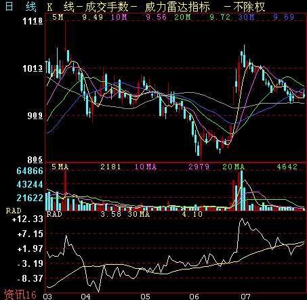Click the 07 month timeline marker
The image size is (307, 300).
[245, 297]
